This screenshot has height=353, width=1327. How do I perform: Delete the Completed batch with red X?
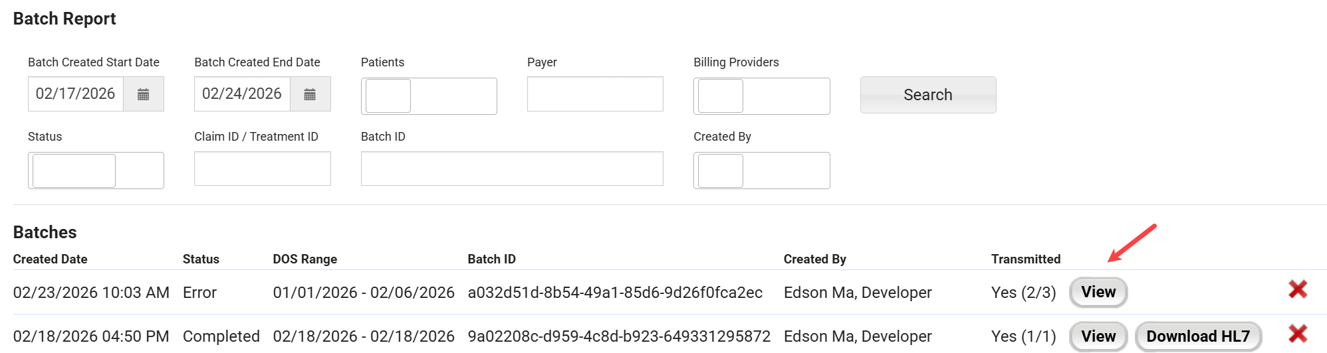(x=1298, y=334)
